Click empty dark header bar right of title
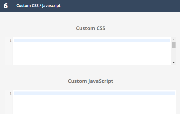Viewport: 180px width, 114px height. coord(120,6)
